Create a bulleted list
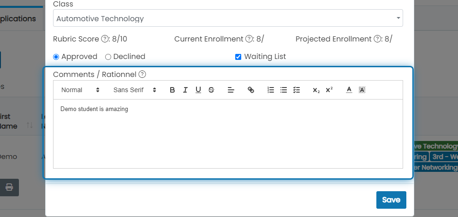458x217 pixels. (x=284, y=90)
